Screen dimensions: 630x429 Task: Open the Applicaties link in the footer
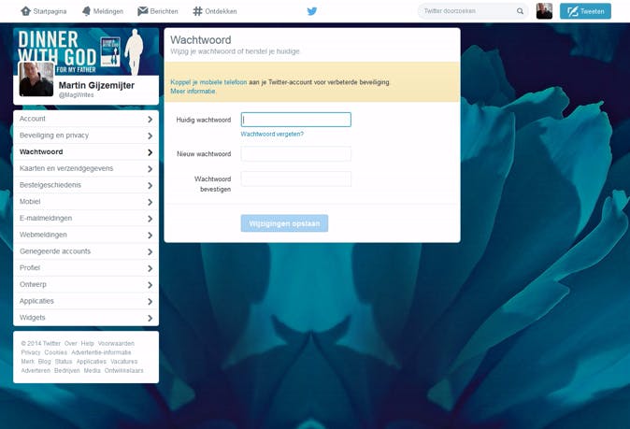click(x=92, y=362)
